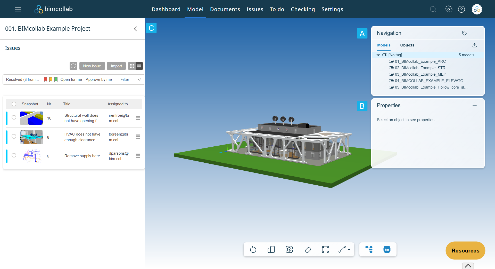Viewport: 495px width, 269px height.
Task: Open the settings gear icon
Action: (449, 9)
